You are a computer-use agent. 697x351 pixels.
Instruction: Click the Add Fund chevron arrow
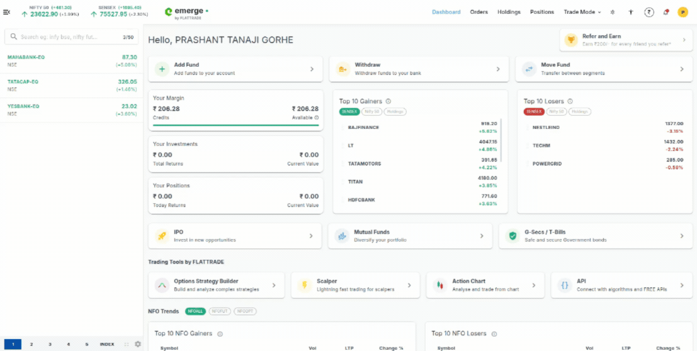pyautogui.click(x=312, y=69)
